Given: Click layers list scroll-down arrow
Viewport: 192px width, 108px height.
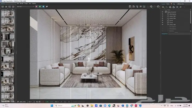Looking at the screenshot, I should [191, 31].
